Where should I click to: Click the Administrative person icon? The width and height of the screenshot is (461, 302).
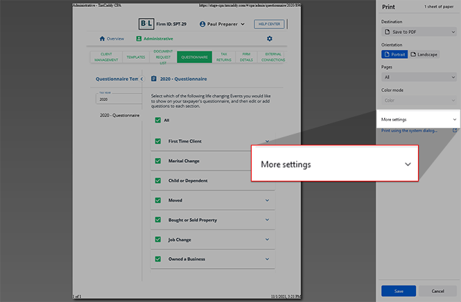coord(139,39)
